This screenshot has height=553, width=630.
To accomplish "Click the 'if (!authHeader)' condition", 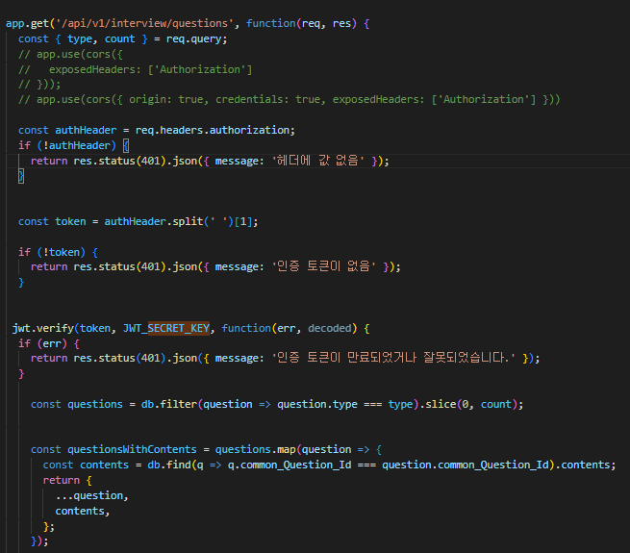I will (67, 145).
